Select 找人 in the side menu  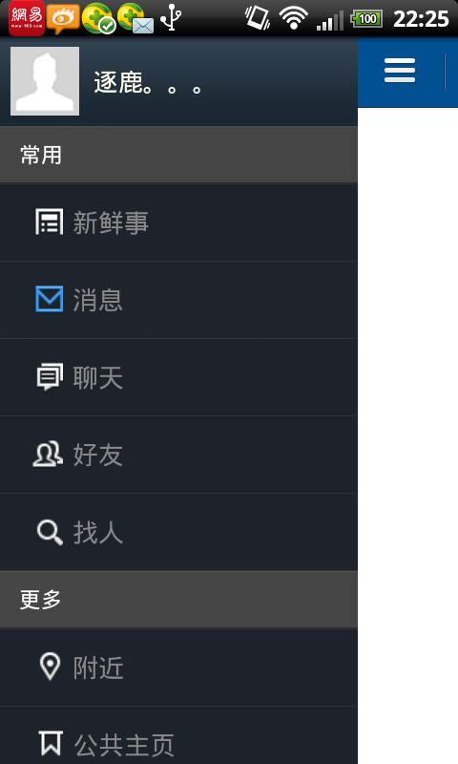point(178,533)
